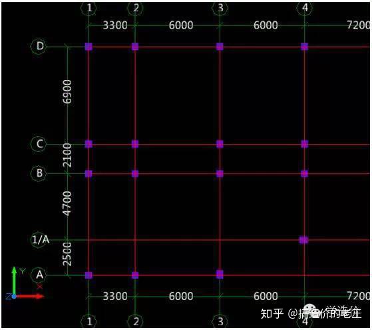Select axis bubble D on the left

[x=39, y=46]
